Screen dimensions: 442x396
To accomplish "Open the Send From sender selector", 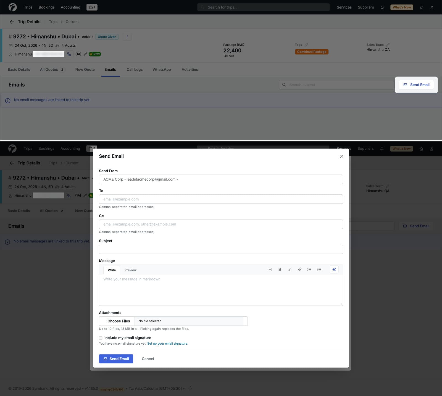I will [x=221, y=179].
